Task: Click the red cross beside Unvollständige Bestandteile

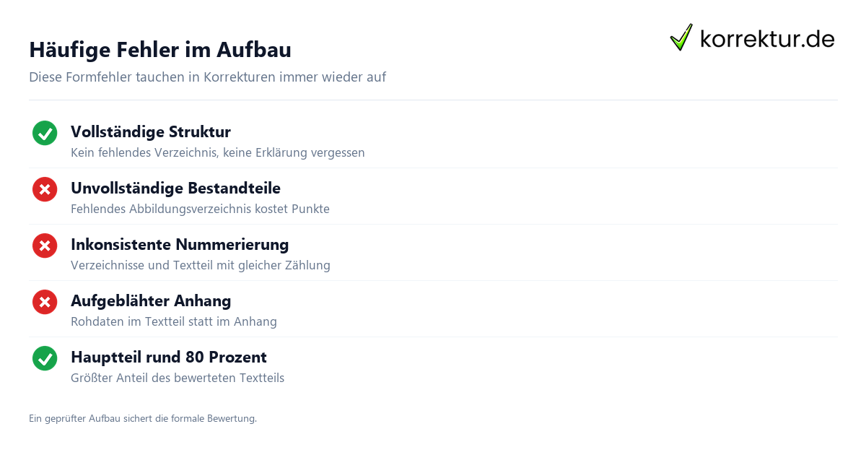Action: 45,189
